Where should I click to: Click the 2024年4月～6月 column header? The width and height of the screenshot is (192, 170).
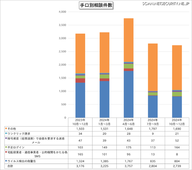tap(129, 122)
